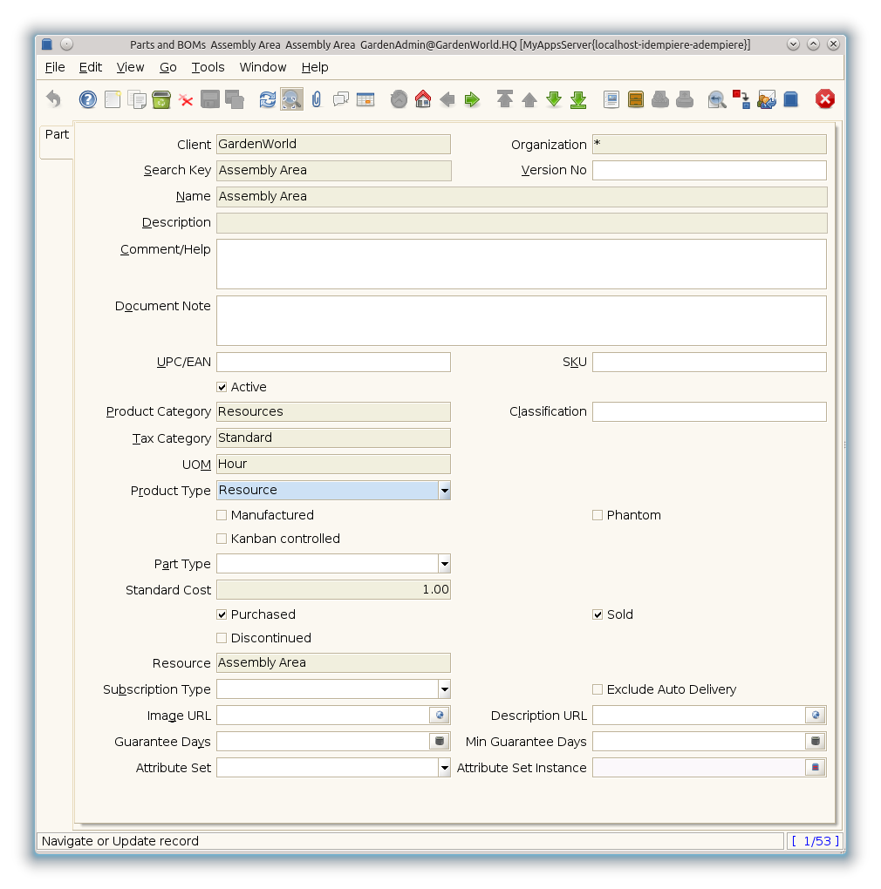Screen dimensions: 881x889
Task: Toggle the Active checkbox
Action: [x=222, y=387]
